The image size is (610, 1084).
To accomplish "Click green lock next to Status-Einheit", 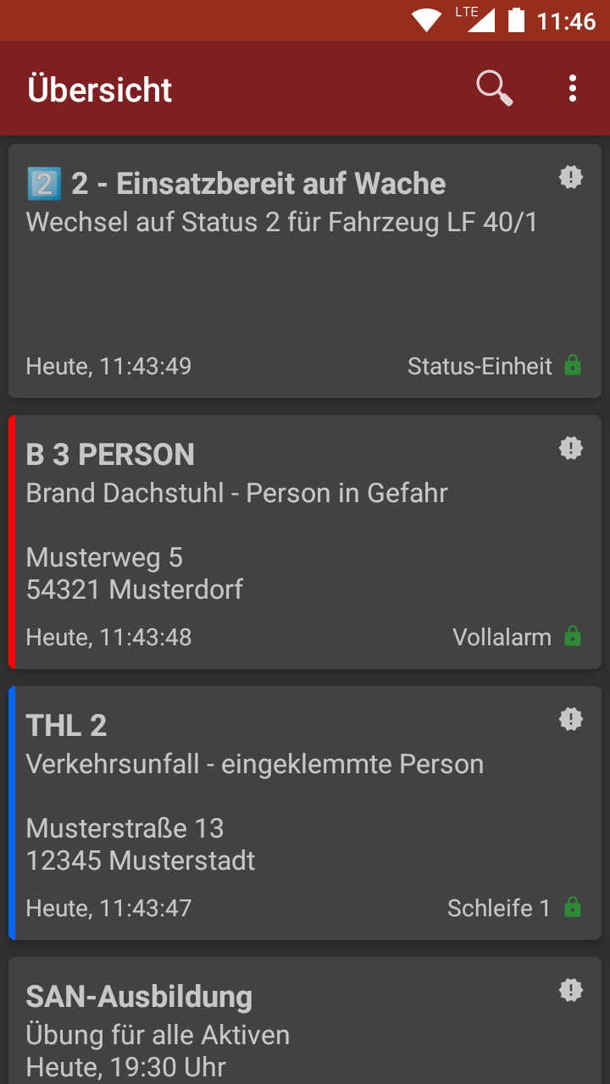I will (573, 366).
